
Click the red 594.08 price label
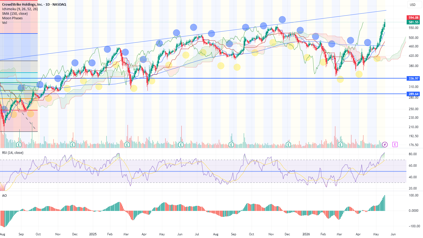[x=413, y=18]
